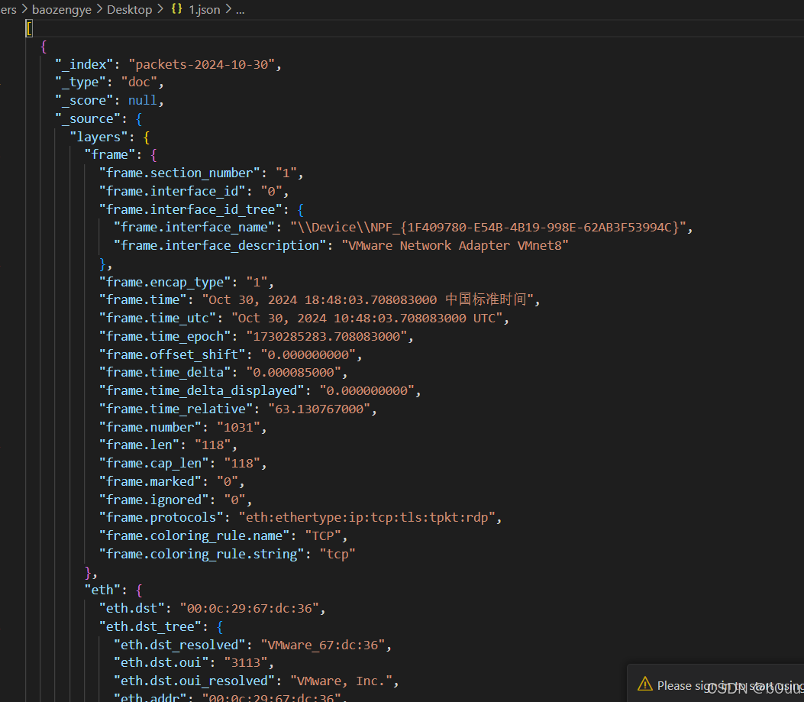Click the Desktop breadcrumb segment
The image size is (804, 702).
click(129, 9)
